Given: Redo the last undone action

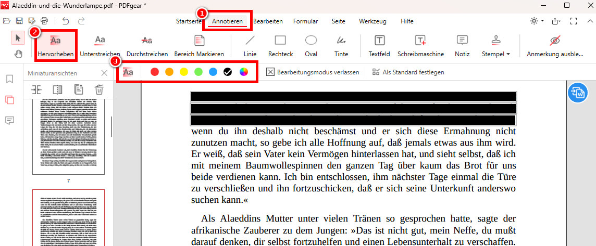Looking at the screenshot, I should (x=81, y=21).
